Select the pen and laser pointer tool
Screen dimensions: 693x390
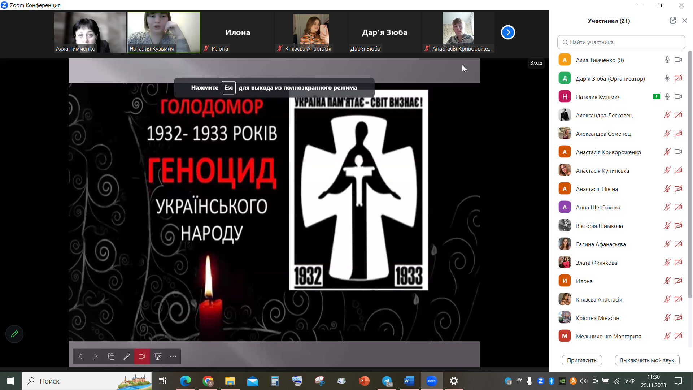point(126,356)
